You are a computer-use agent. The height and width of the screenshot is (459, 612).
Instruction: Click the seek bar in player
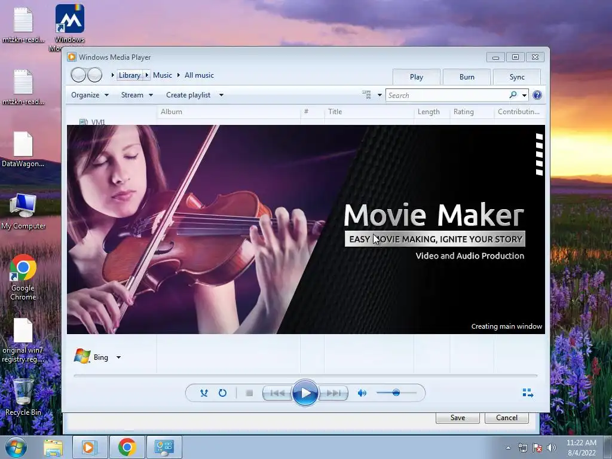tap(305, 375)
